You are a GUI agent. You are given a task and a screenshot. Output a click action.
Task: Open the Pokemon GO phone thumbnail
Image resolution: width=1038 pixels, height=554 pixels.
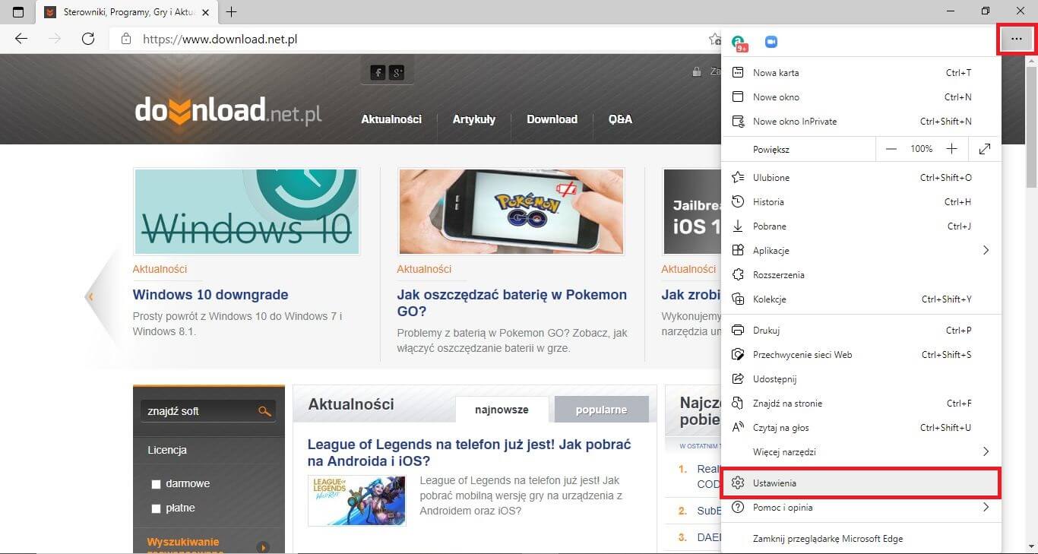click(x=511, y=211)
